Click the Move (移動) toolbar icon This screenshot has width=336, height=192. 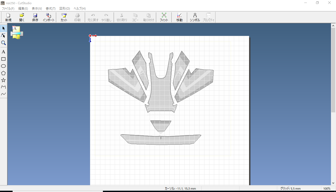pyautogui.click(x=179, y=17)
